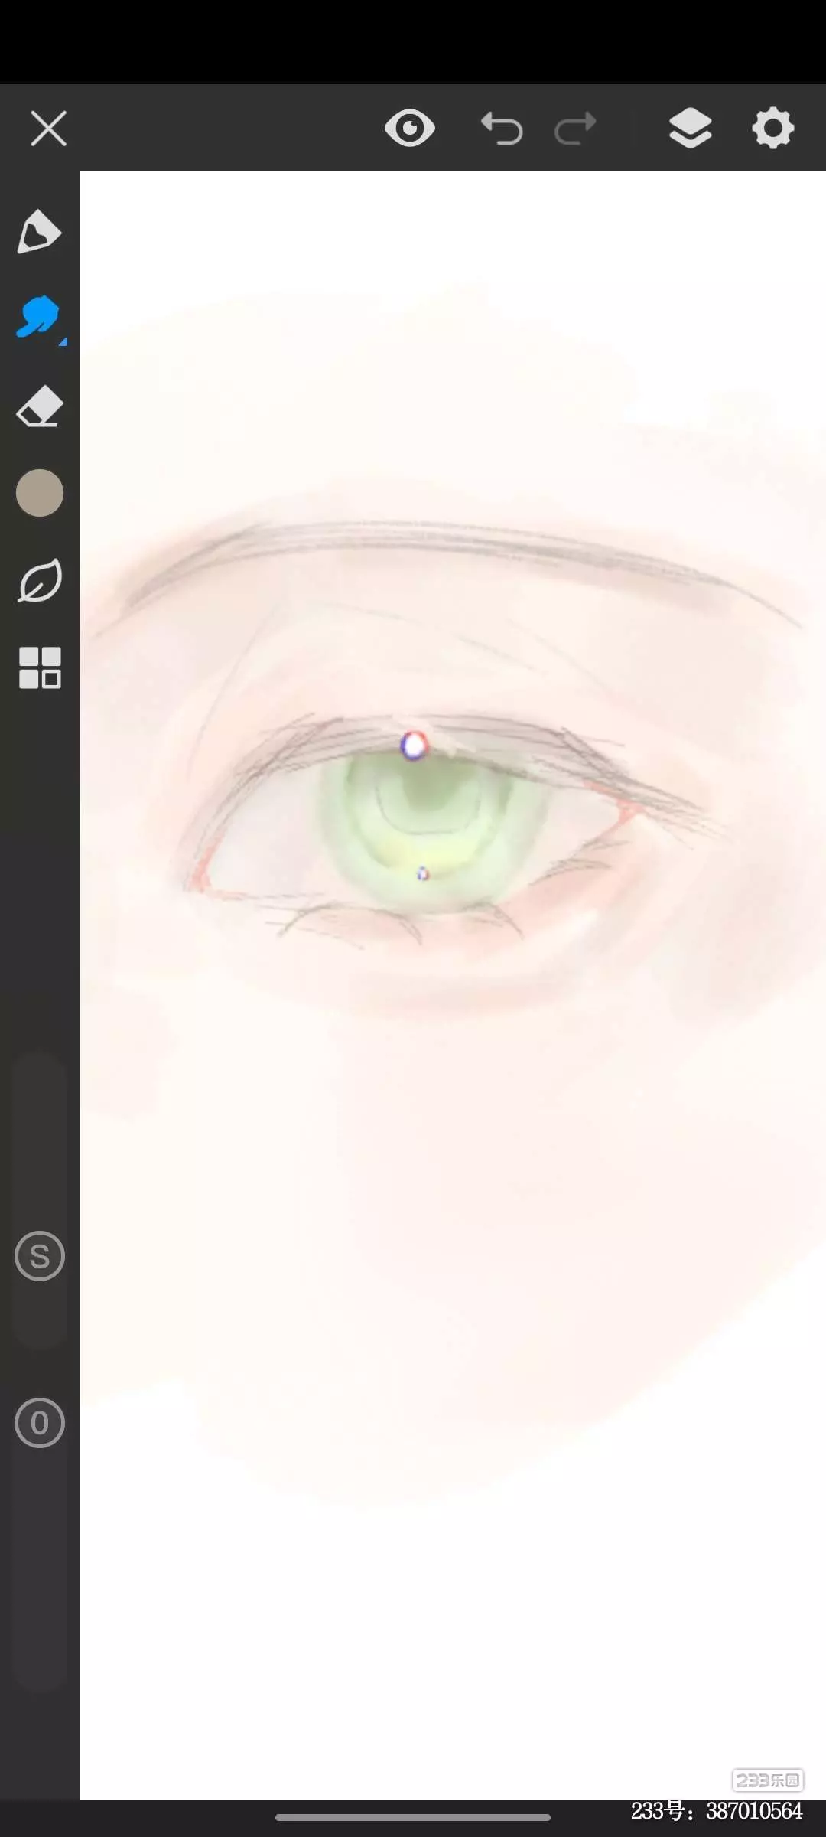Expand the brush options via small blue triangle
Image resolution: width=826 pixels, height=1837 pixels.
63,341
